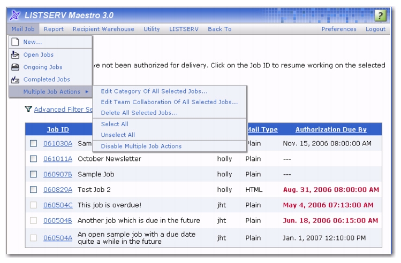This screenshot has width=401, height=263.
Task: Check the box for job 061030A
Action: 33,143
